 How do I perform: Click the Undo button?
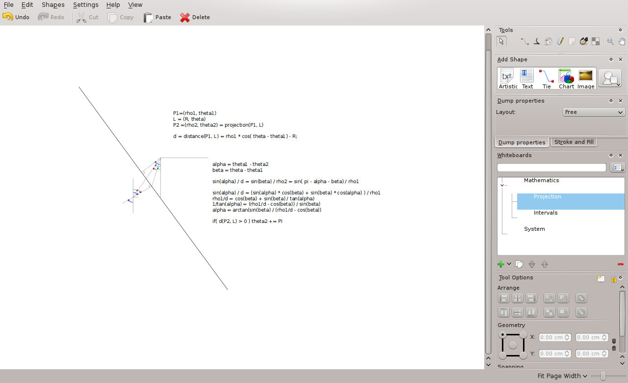click(16, 17)
